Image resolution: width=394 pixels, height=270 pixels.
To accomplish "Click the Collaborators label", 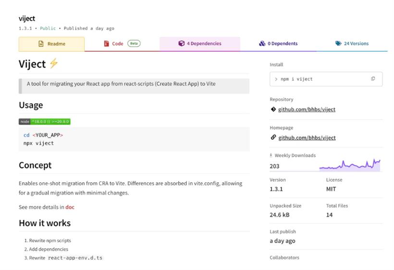I will (284, 258).
